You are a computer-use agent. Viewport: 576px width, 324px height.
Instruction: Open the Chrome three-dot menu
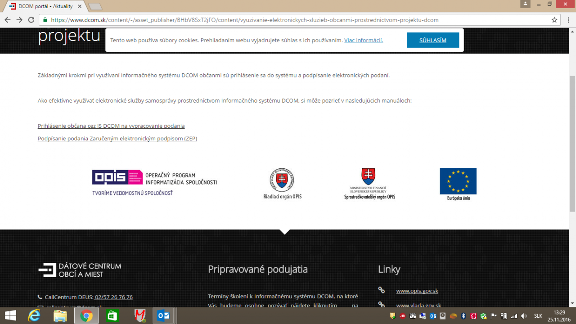pyautogui.click(x=568, y=20)
